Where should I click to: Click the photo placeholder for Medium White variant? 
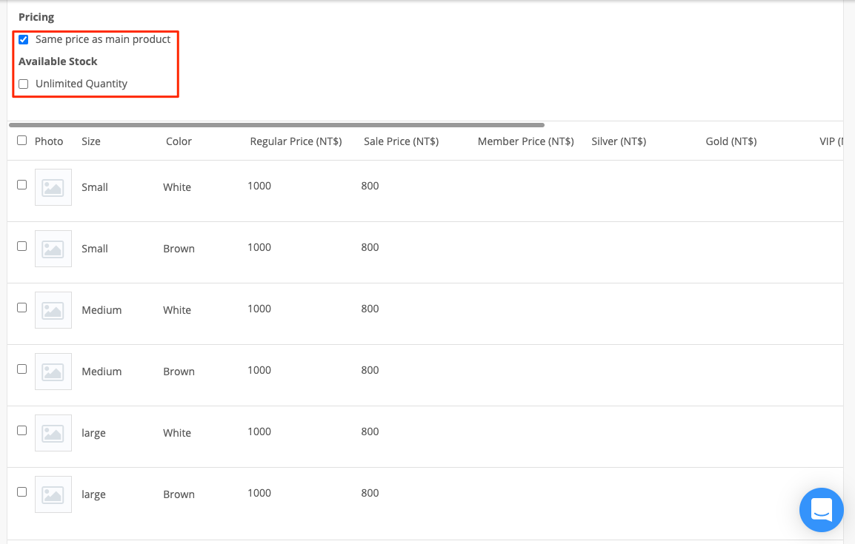[53, 310]
